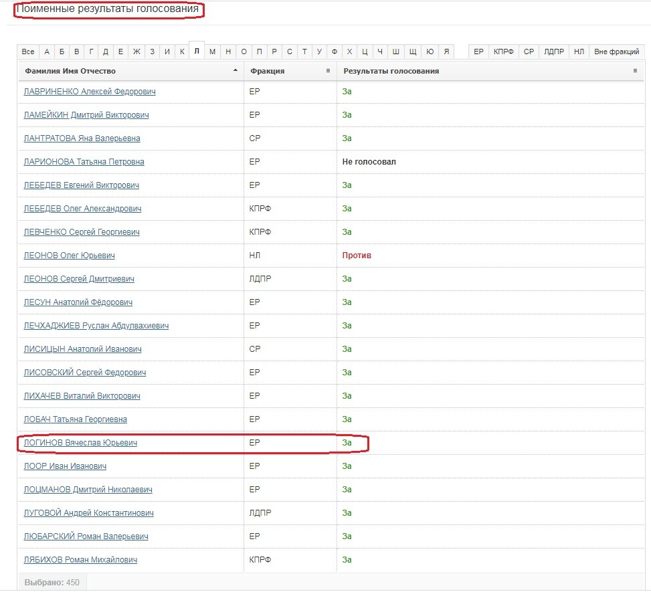This screenshot has width=651, height=592.
Task: Switch to letter К tab
Action: pyautogui.click(x=182, y=52)
